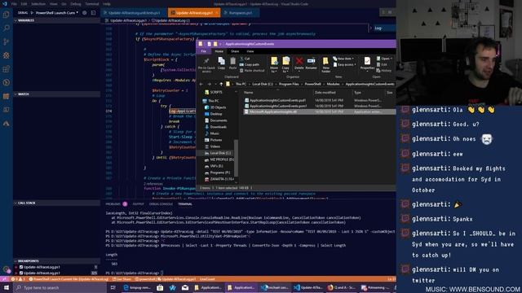Open the File tab in File Explorer ribbon

(x=203, y=51)
